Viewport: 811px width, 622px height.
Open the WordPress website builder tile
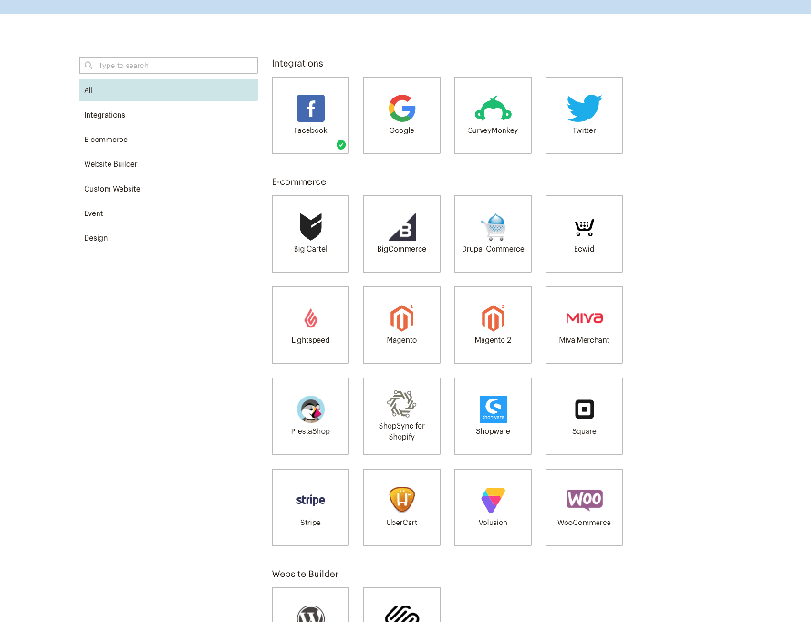[x=310, y=605]
